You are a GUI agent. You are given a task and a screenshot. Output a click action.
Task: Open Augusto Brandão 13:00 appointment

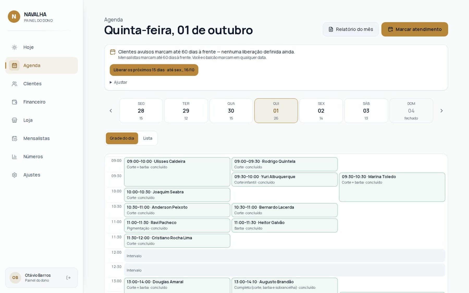(x=285, y=285)
